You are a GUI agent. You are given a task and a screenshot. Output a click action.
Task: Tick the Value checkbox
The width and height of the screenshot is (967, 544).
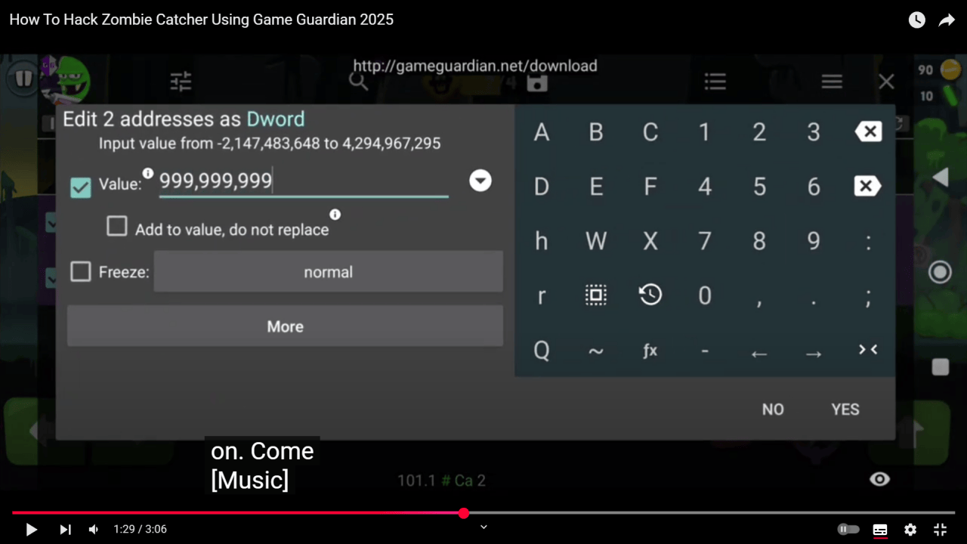tap(80, 187)
